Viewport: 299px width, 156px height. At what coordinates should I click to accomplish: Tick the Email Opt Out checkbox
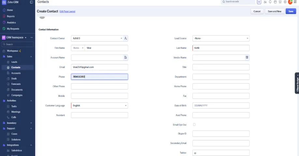(194, 124)
